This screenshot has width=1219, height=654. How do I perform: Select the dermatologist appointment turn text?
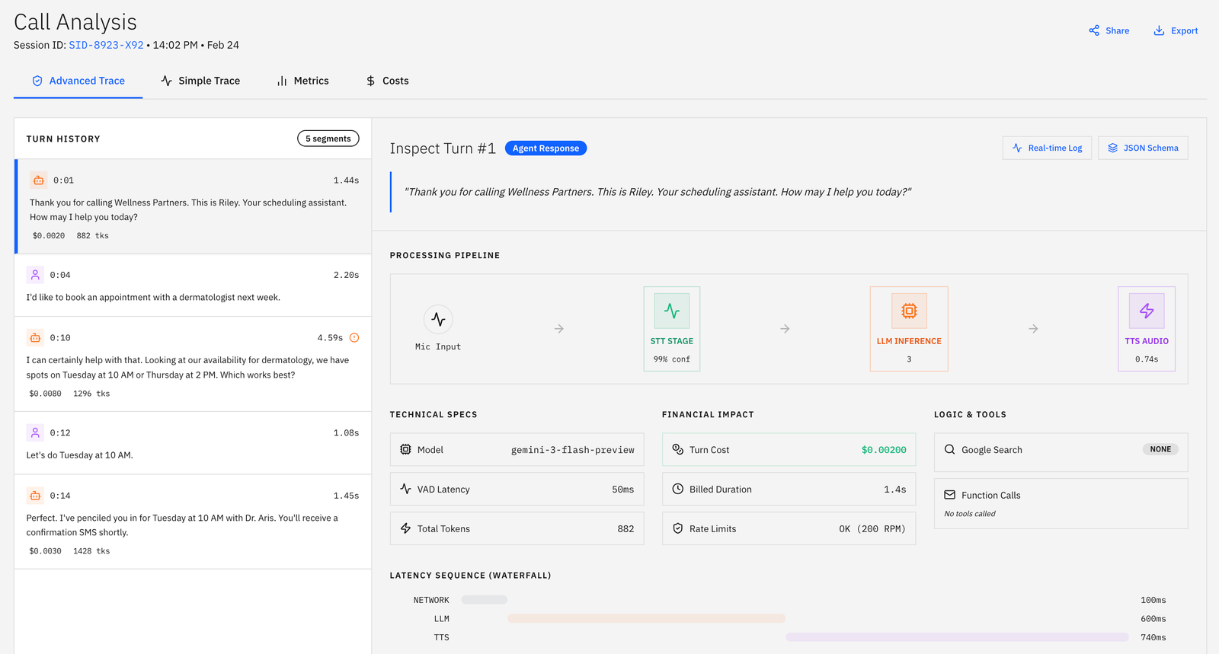pos(153,297)
